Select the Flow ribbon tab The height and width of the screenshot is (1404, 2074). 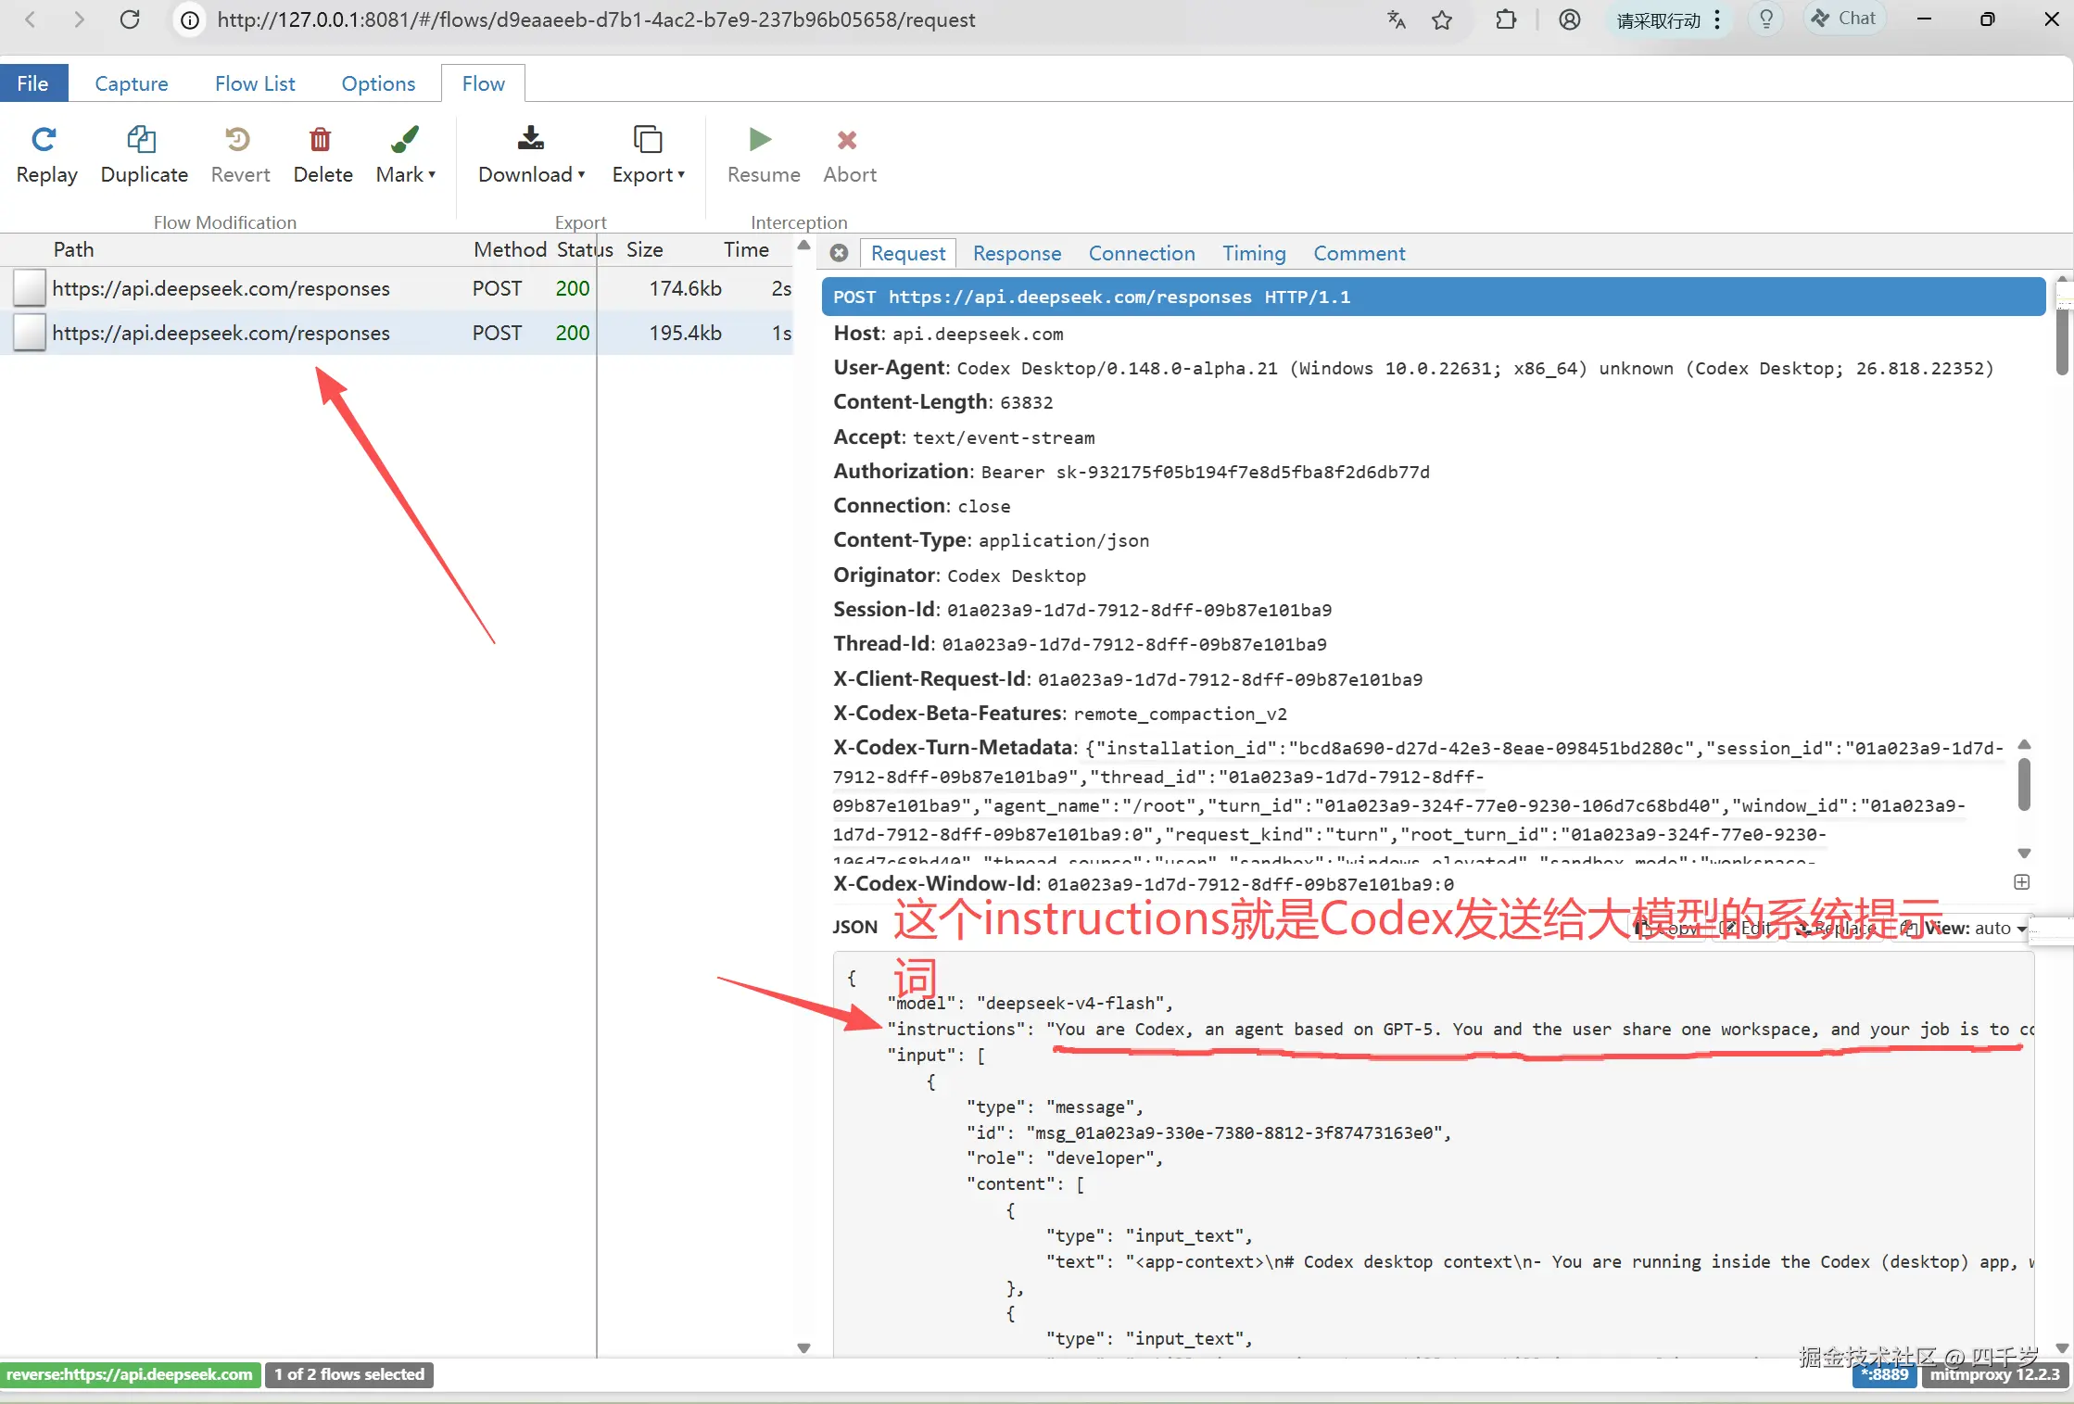coord(483,83)
